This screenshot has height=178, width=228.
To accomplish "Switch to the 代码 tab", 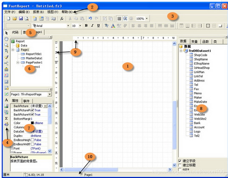I will click(15, 32).
